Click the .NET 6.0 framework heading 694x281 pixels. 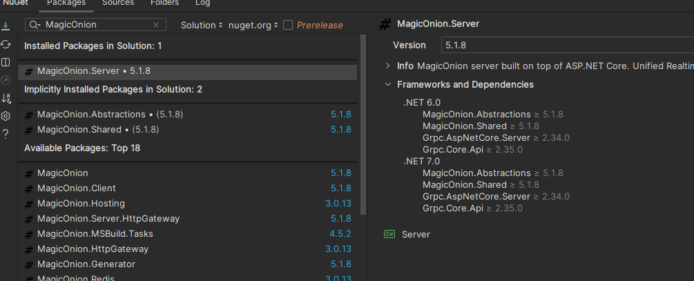[422, 103]
